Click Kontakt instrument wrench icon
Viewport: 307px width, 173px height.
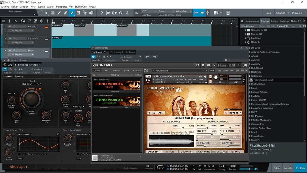[x=148, y=76]
